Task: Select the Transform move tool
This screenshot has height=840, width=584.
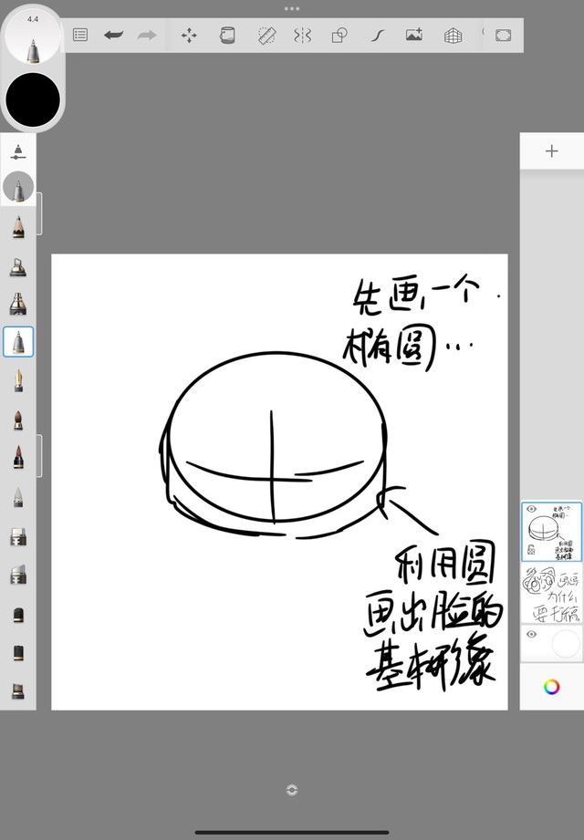Action: 189,36
